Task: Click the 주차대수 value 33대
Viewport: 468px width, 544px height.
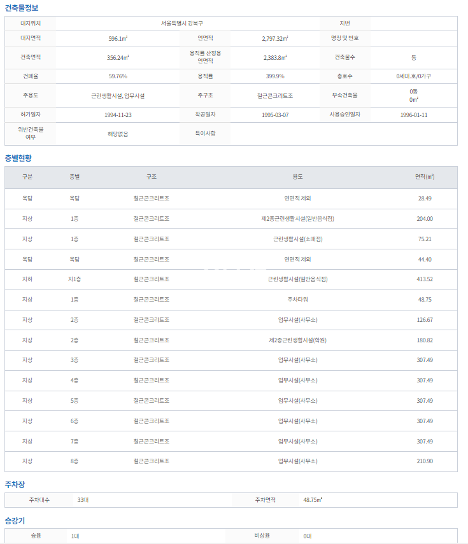Action: pos(83,500)
